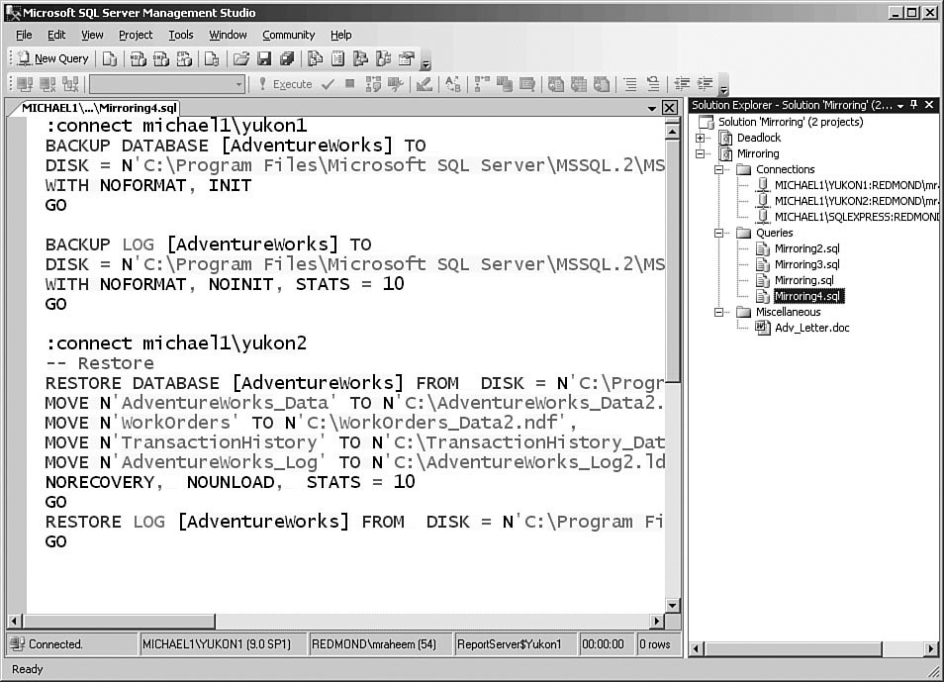Image resolution: width=944 pixels, height=682 pixels.
Task: Select the MICHAEL1\YUKON2 connection
Action: (x=856, y=201)
